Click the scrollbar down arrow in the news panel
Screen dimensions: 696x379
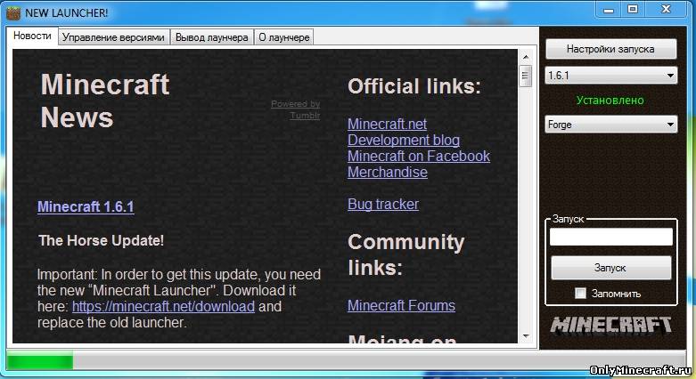tap(526, 336)
